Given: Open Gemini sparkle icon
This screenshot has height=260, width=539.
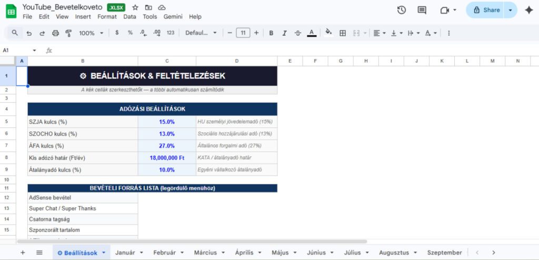Looking at the screenshot, I should [528, 10].
